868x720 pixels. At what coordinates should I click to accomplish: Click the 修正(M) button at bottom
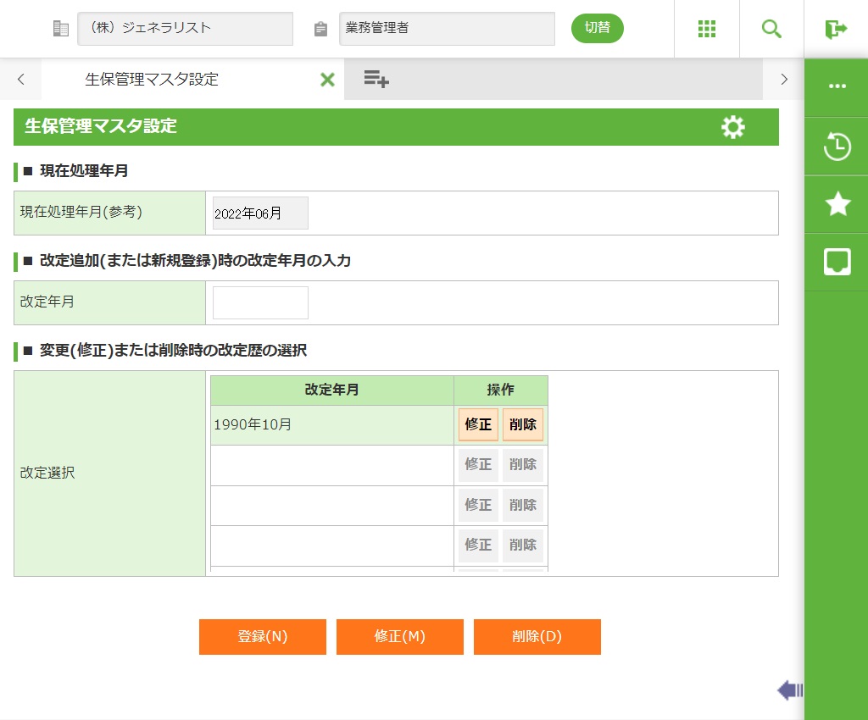click(400, 637)
